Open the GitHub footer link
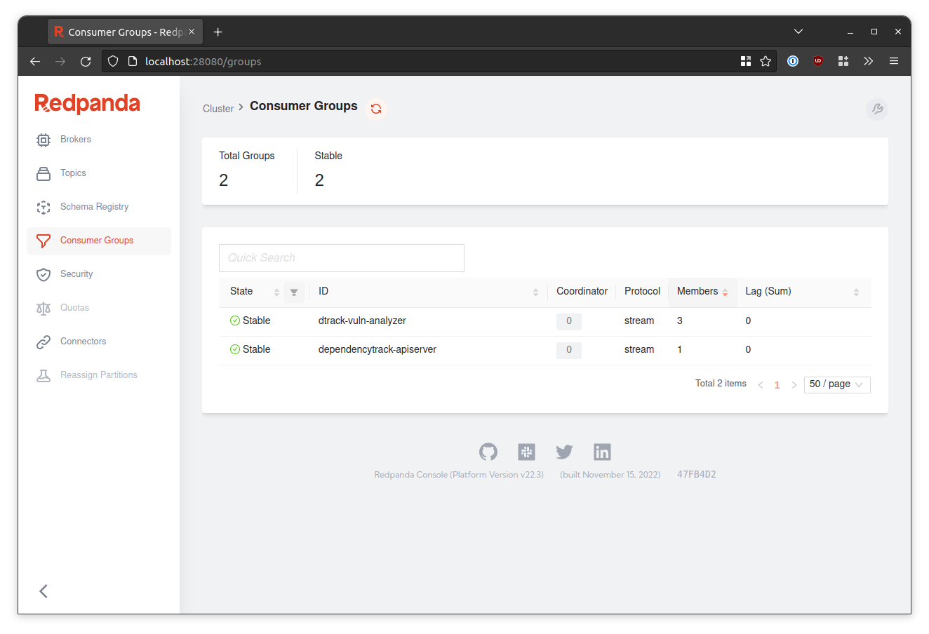The width and height of the screenshot is (929, 634). tap(488, 452)
